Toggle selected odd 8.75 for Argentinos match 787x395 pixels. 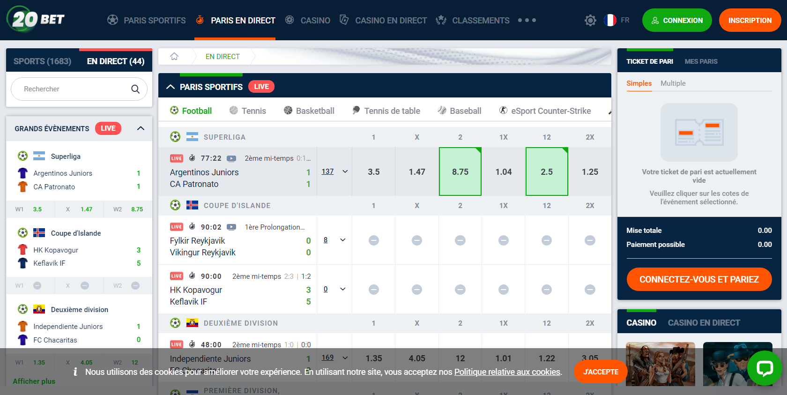(x=460, y=171)
